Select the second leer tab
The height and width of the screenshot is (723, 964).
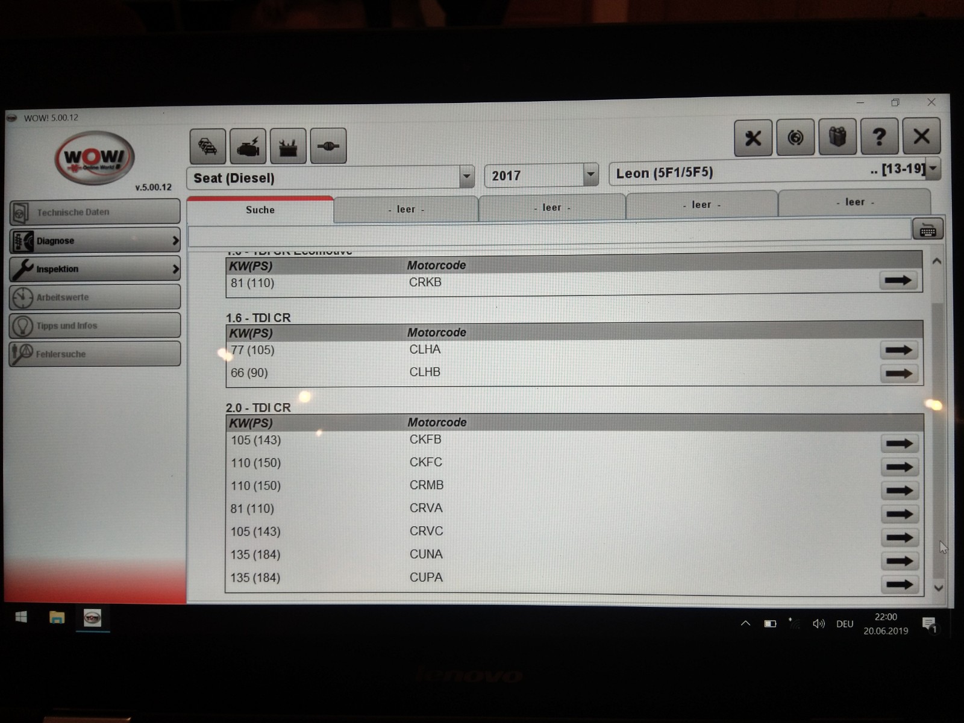click(x=552, y=207)
